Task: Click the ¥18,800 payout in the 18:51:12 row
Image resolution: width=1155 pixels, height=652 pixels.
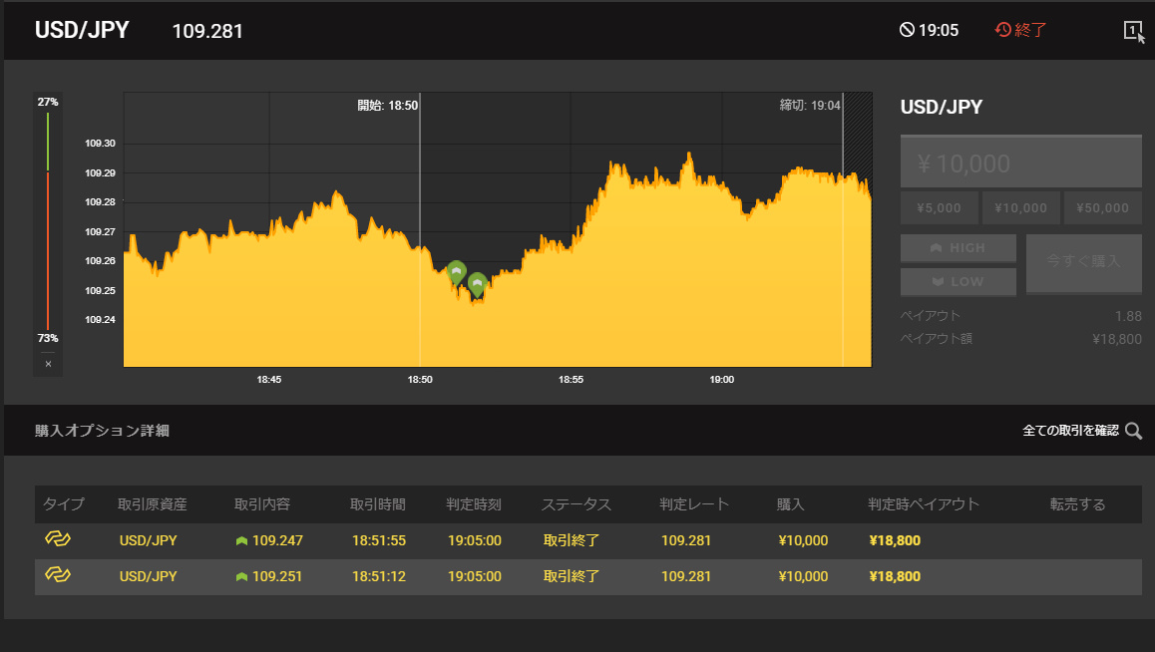Action: tap(895, 576)
